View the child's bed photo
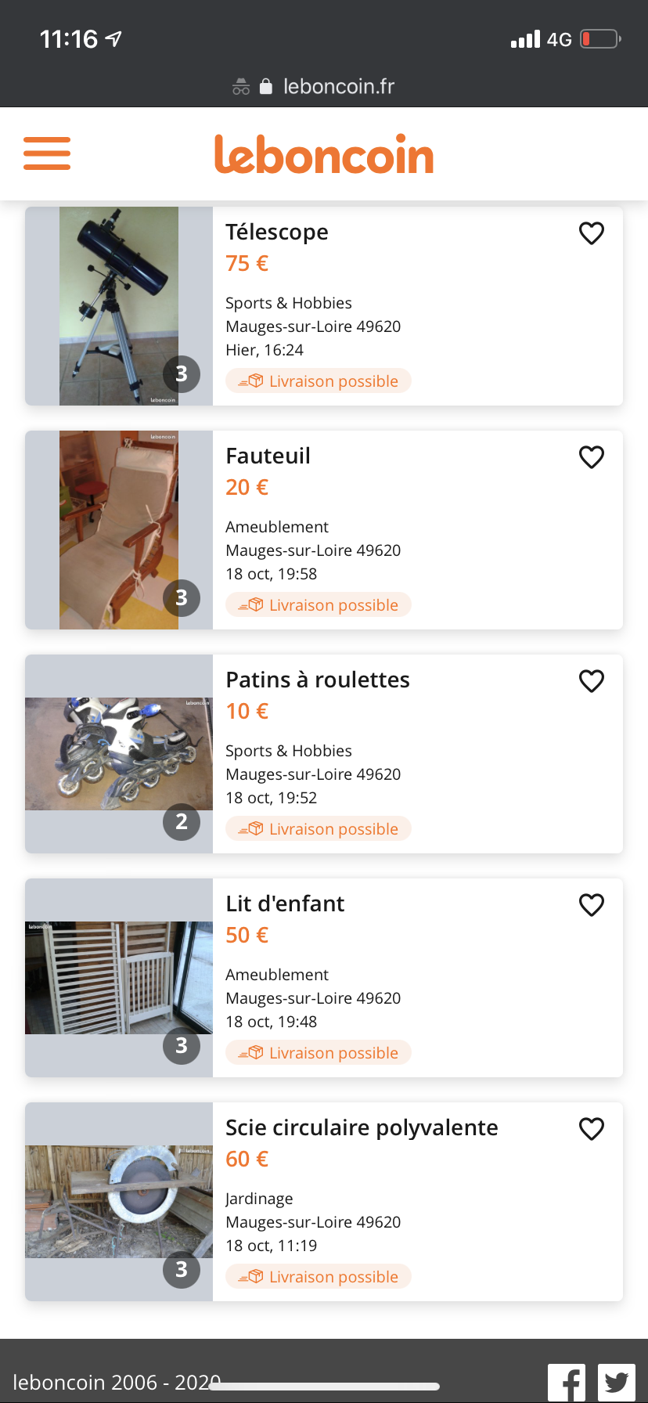The height and width of the screenshot is (1403, 648). pyautogui.click(x=119, y=978)
